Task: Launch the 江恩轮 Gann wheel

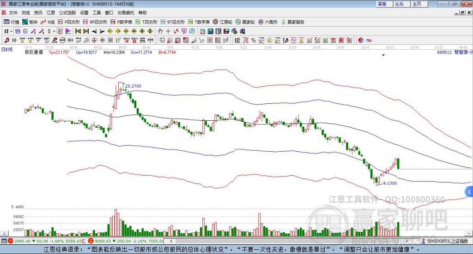Action: [x=223, y=22]
